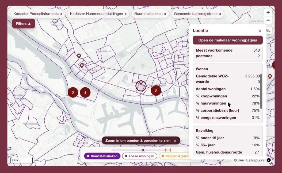This screenshot has width=282, height=173.
Task: Click the purple marker on zoom slider
Action: 166,150
